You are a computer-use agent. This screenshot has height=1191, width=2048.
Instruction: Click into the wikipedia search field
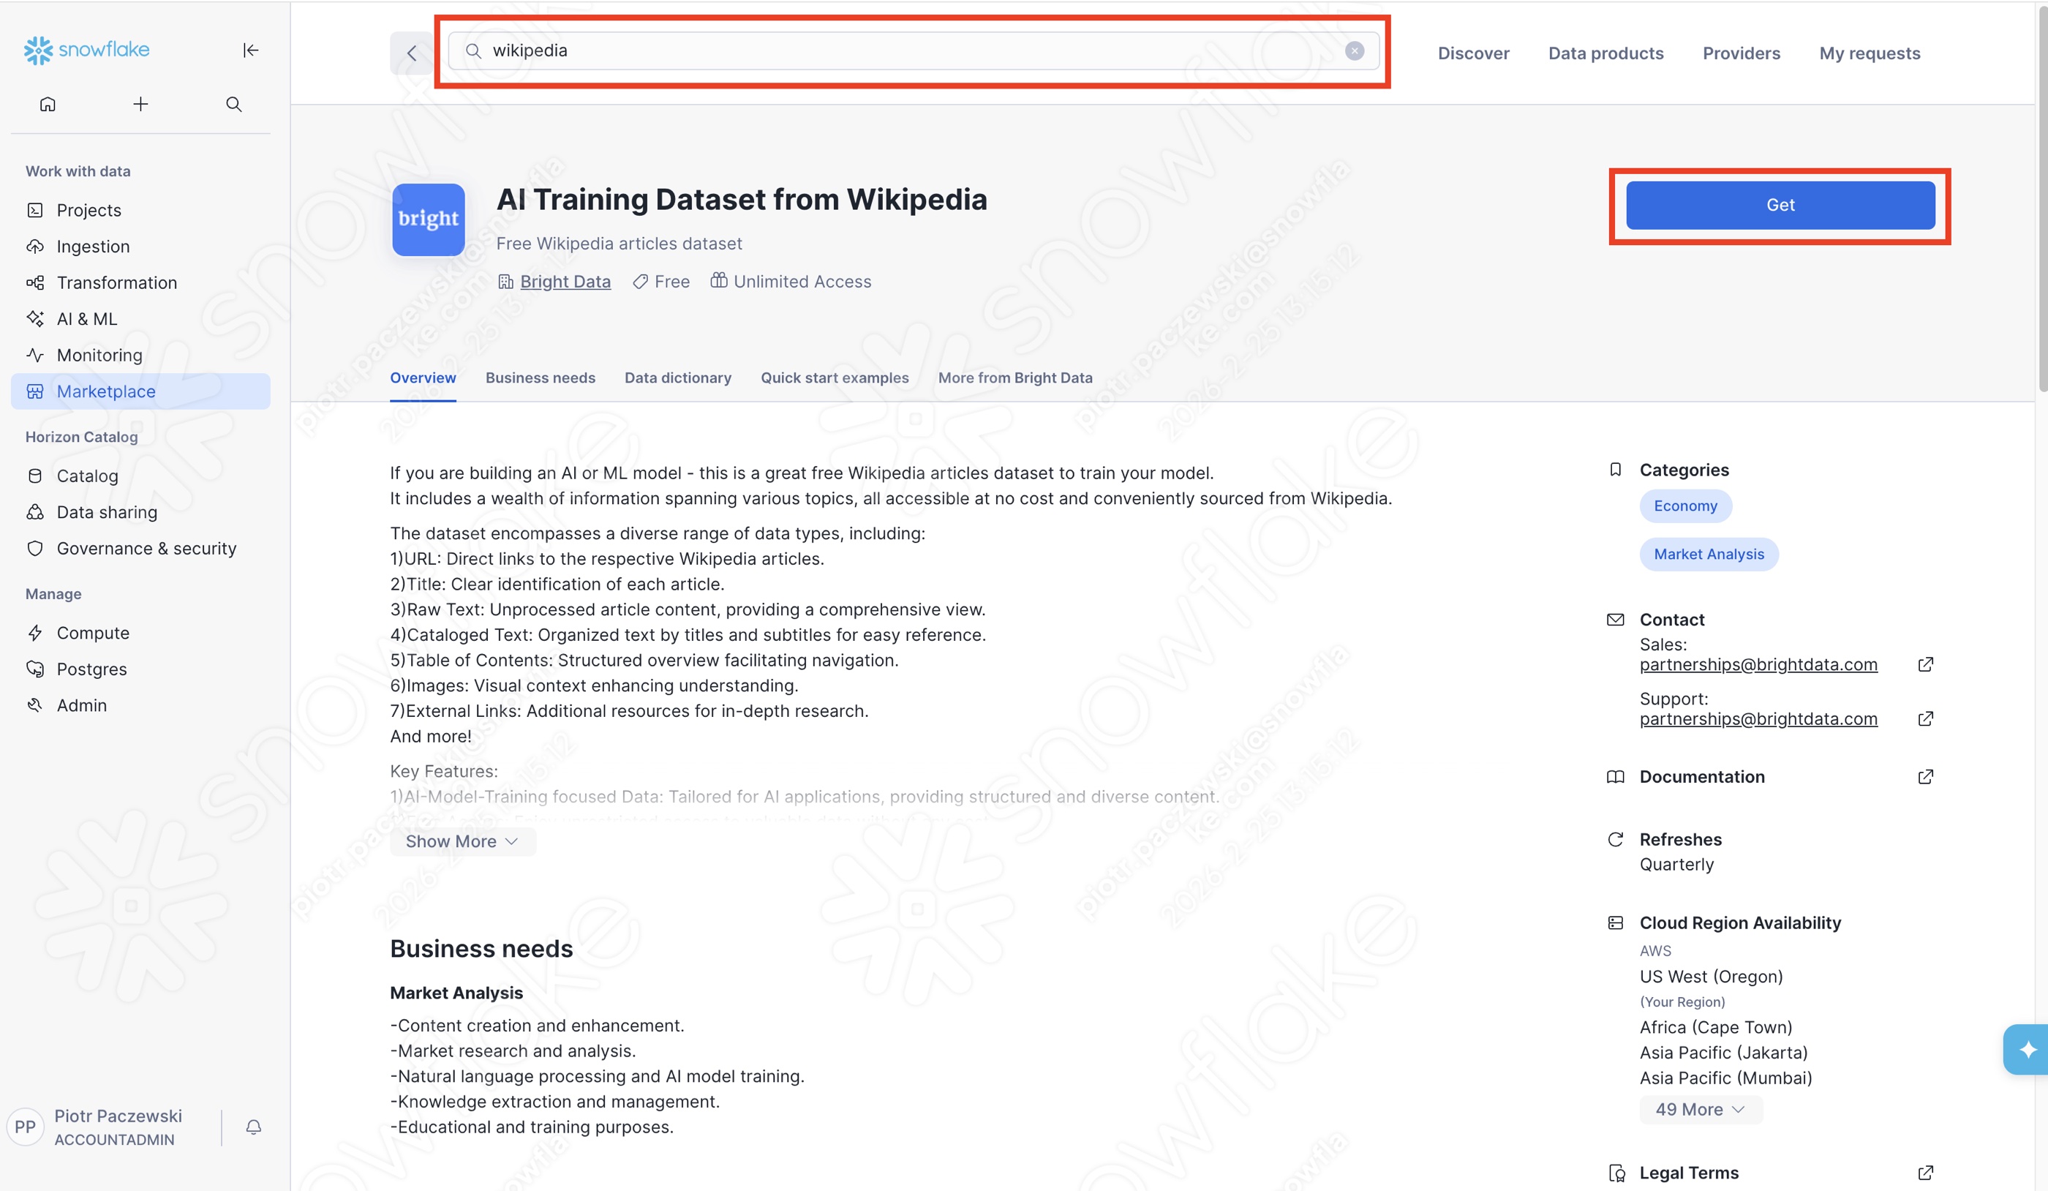[x=894, y=50]
